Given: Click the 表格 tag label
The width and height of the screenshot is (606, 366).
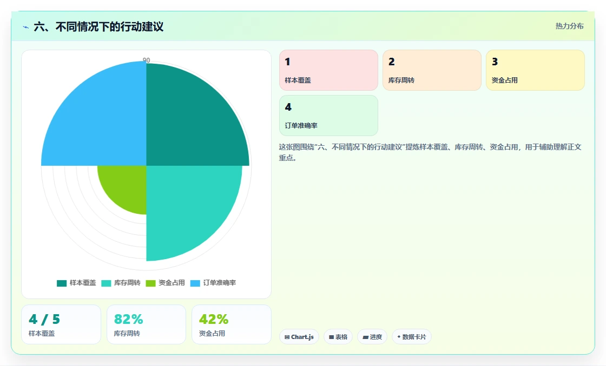Looking at the screenshot, I should (341, 337).
